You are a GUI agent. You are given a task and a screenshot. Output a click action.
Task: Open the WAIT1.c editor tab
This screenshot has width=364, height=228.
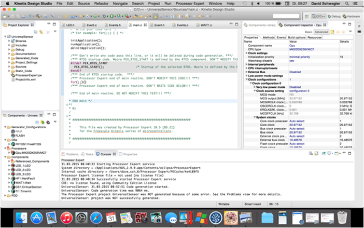(x=204, y=25)
